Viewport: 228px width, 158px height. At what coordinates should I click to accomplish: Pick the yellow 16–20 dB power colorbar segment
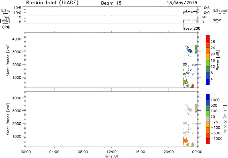208,57
